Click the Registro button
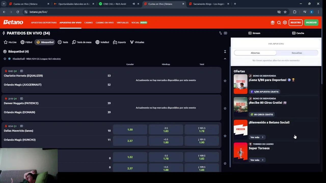The height and width of the screenshot is (183, 326). coord(295,23)
